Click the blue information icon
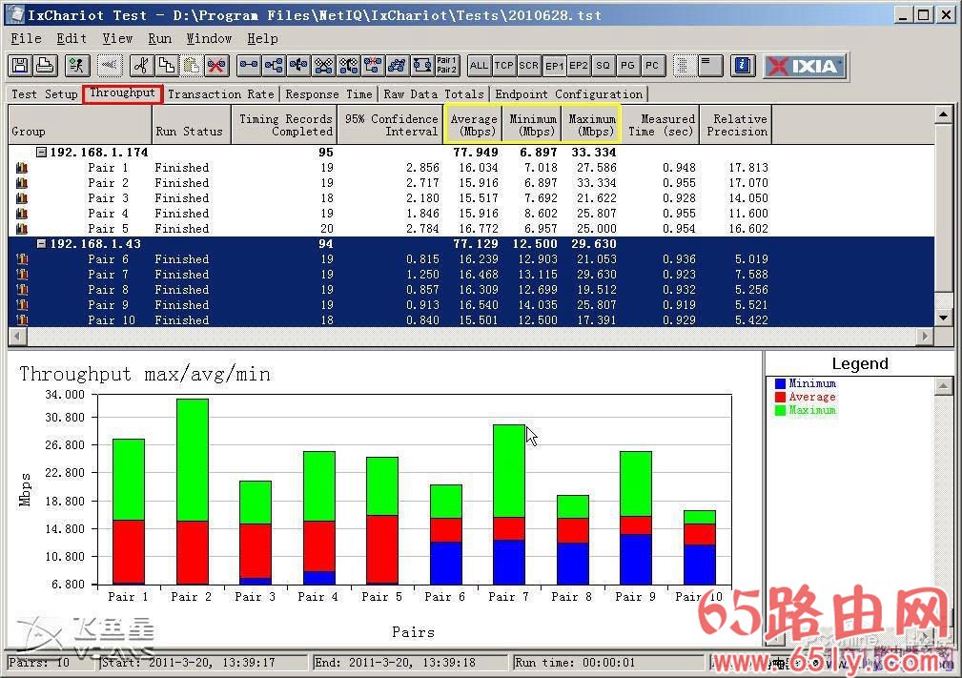The width and height of the screenshot is (962, 678). [743, 66]
